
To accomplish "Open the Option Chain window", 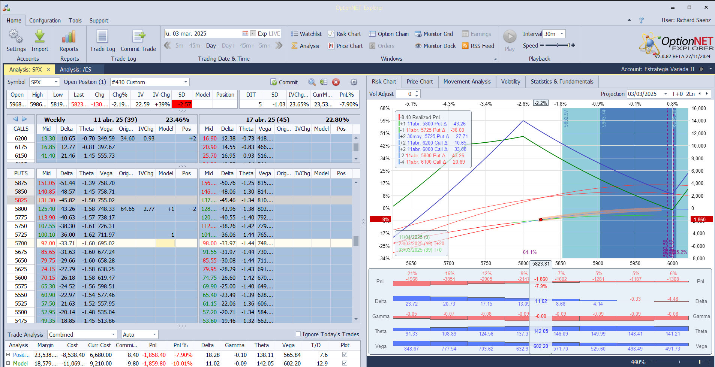I will coord(389,34).
